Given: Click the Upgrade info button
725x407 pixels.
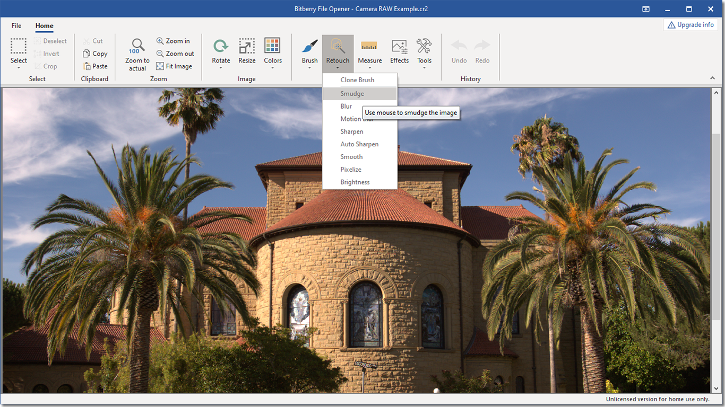Looking at the screenshot, I should coord(690,24).
